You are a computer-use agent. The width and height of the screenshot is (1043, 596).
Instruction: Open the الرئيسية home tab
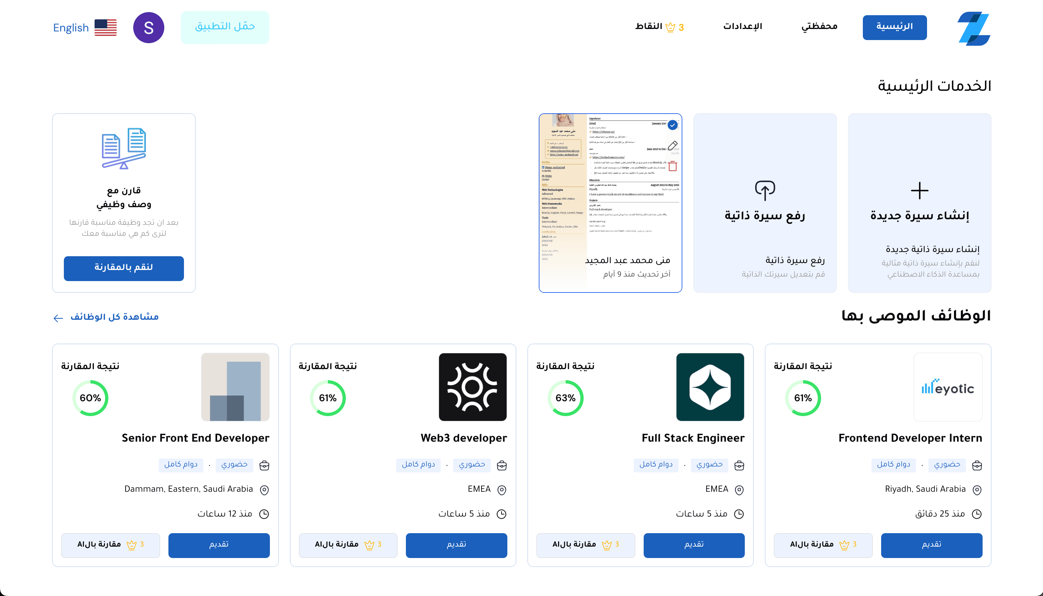click(895, 27)
